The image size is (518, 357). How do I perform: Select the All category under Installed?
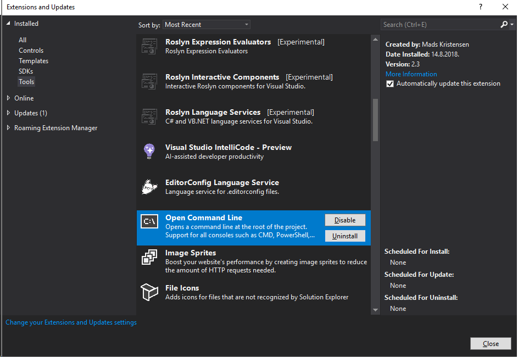pyautogui.click(x=23, y=40)
